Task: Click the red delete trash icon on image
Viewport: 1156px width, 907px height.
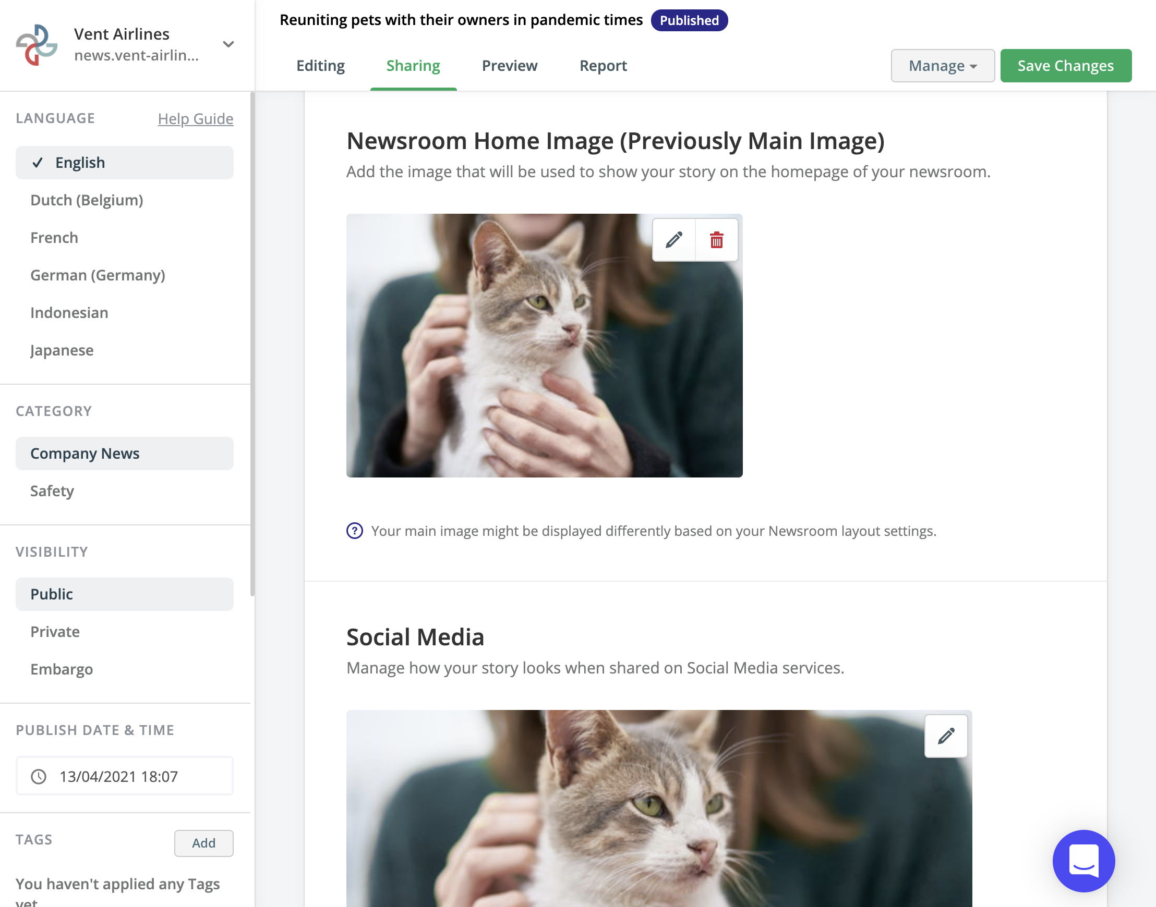Action: [x=717, y=239]
